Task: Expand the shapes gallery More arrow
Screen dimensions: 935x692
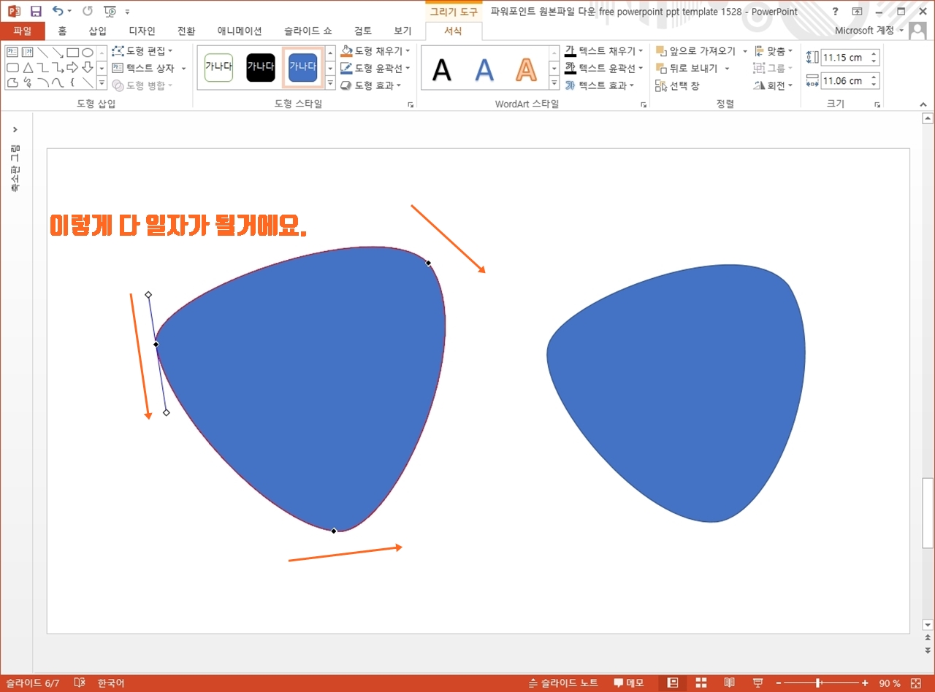Action: [102, 82]
